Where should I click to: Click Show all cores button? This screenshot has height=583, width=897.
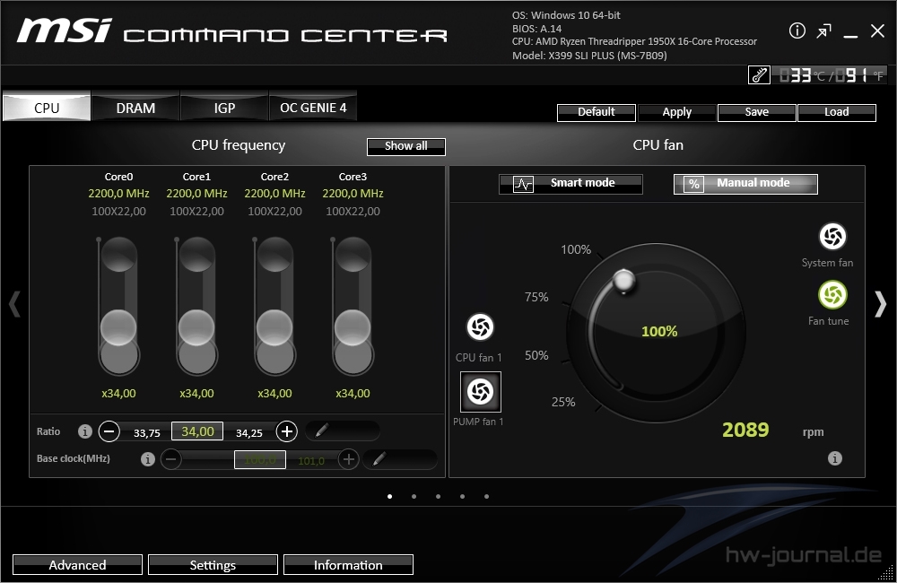coord(406,146)
